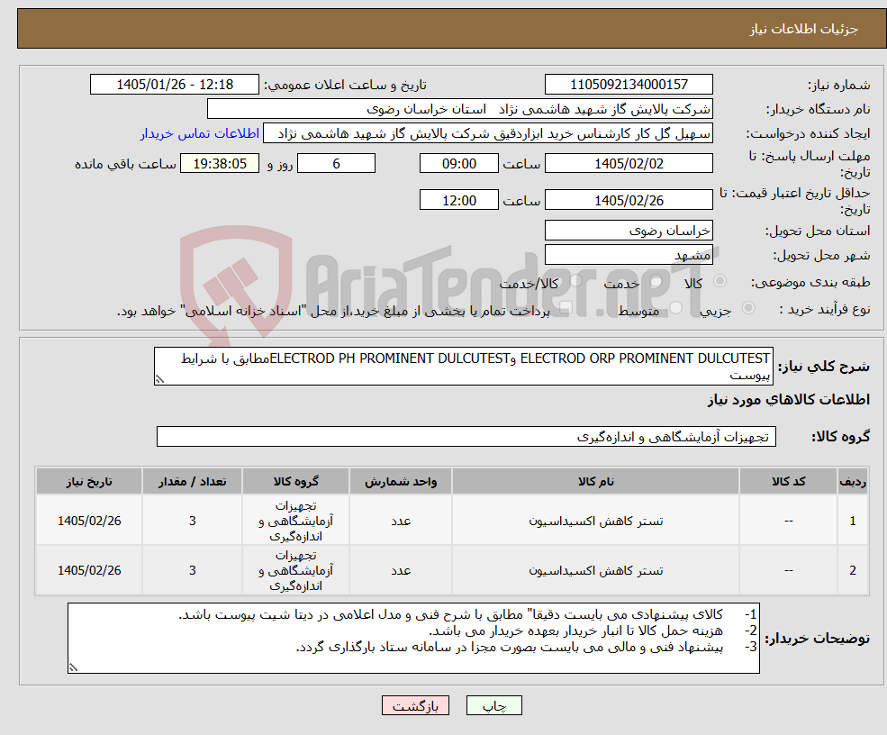Click the resize handle of description box
887x735 pixels.
pos(159,380)
